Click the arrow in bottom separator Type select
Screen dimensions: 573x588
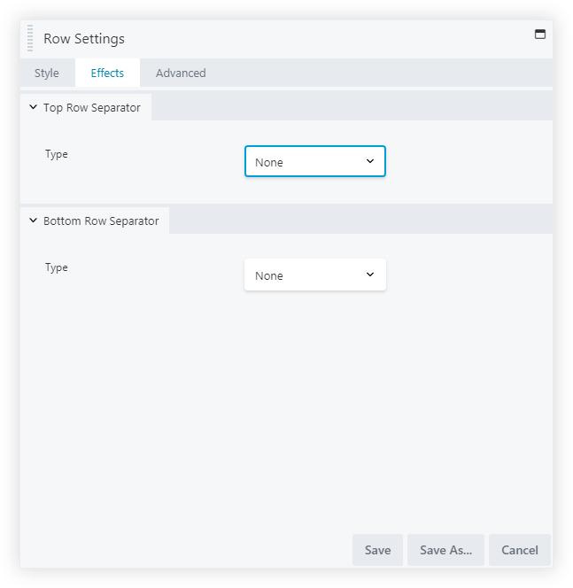370,275
